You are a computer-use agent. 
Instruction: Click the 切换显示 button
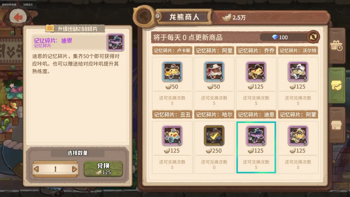click(28, 5)
